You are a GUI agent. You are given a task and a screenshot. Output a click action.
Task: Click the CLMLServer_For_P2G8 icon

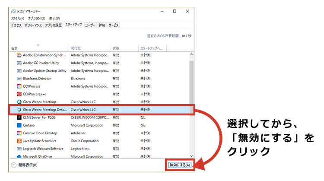19,117
